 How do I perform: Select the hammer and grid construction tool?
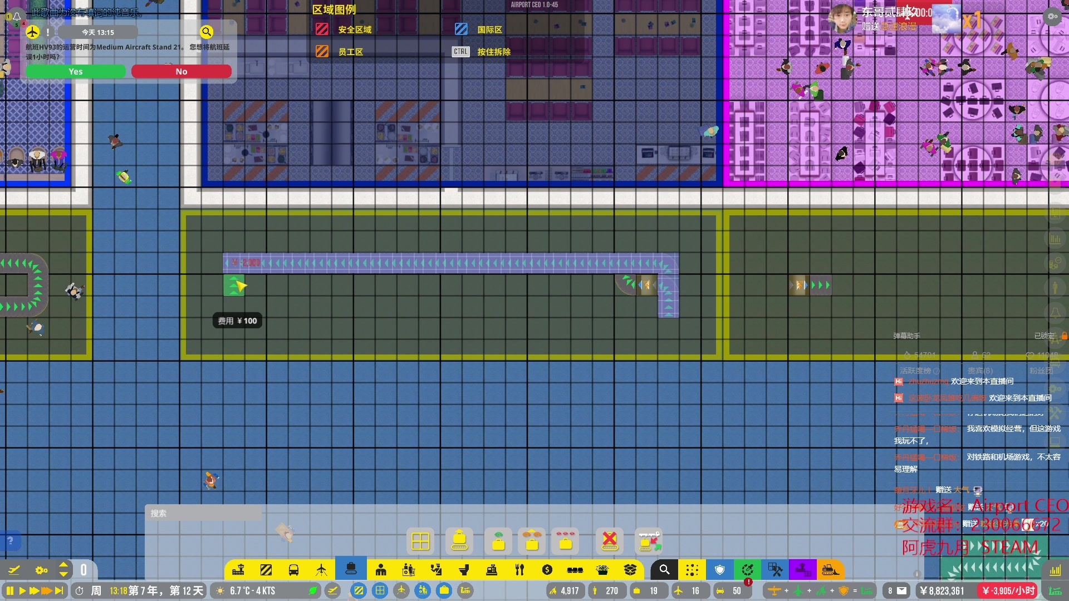point(775,569)
